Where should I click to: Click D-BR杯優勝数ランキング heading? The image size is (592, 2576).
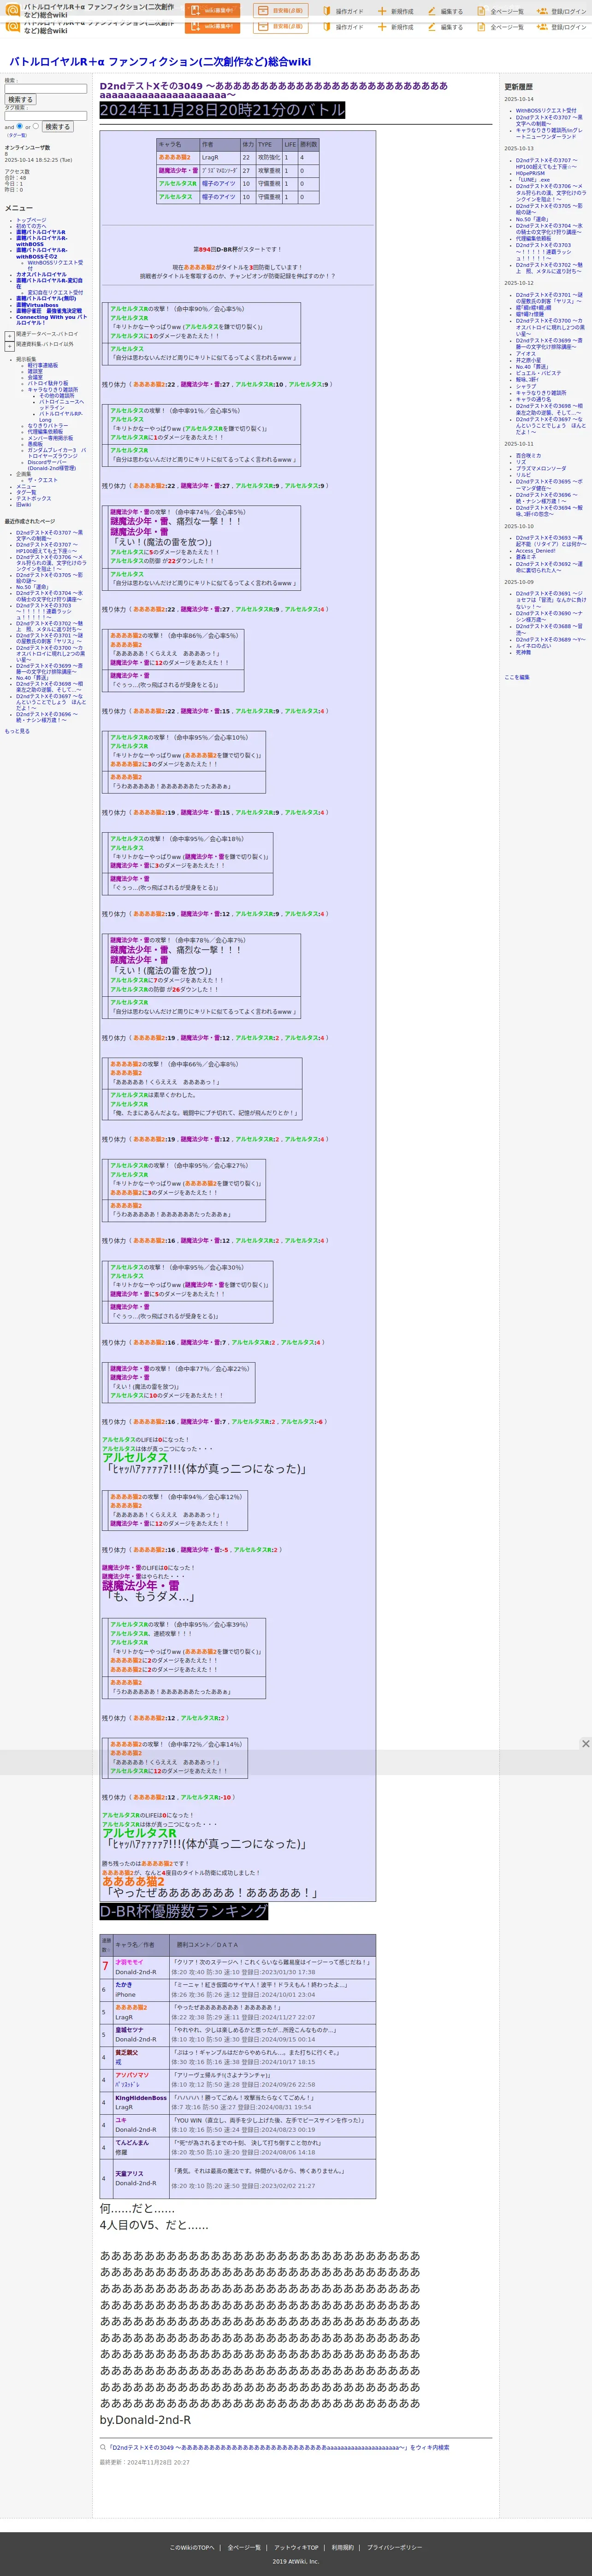point(184,1911)
